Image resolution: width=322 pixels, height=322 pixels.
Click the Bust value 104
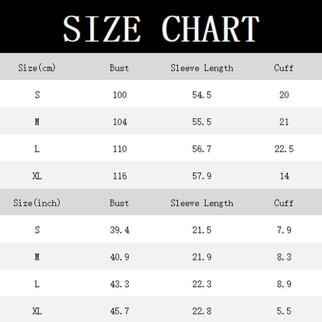(x=120, y=122)
